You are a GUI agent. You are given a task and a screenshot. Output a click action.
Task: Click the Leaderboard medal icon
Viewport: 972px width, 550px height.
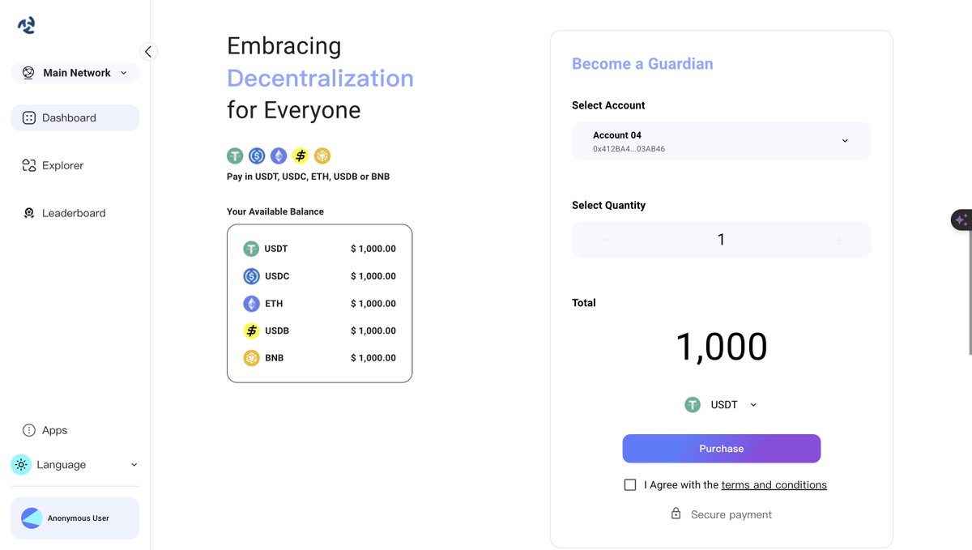(x=28, y=213)
